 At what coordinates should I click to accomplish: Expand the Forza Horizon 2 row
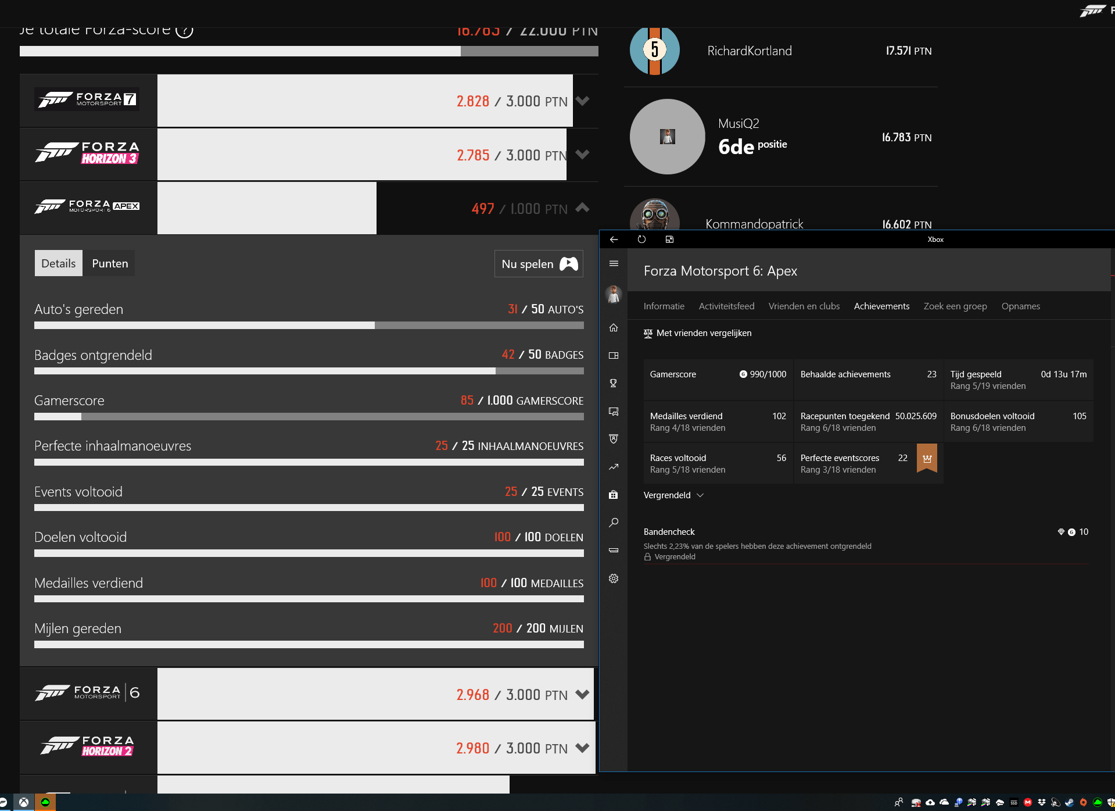coord(582,748)
